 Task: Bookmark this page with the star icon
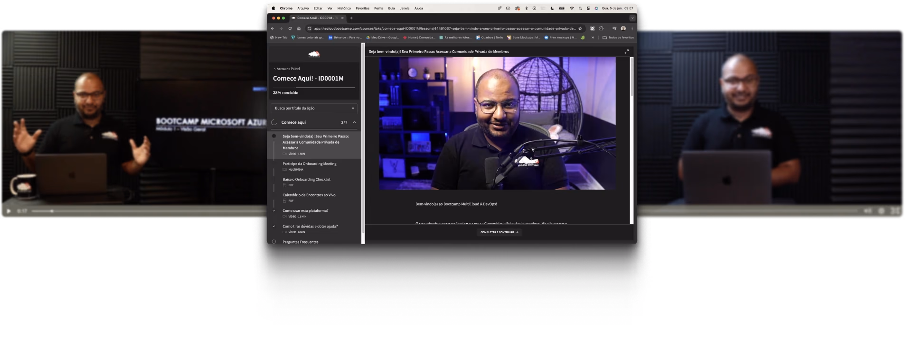pyautogui.click(x=580, y=28)
